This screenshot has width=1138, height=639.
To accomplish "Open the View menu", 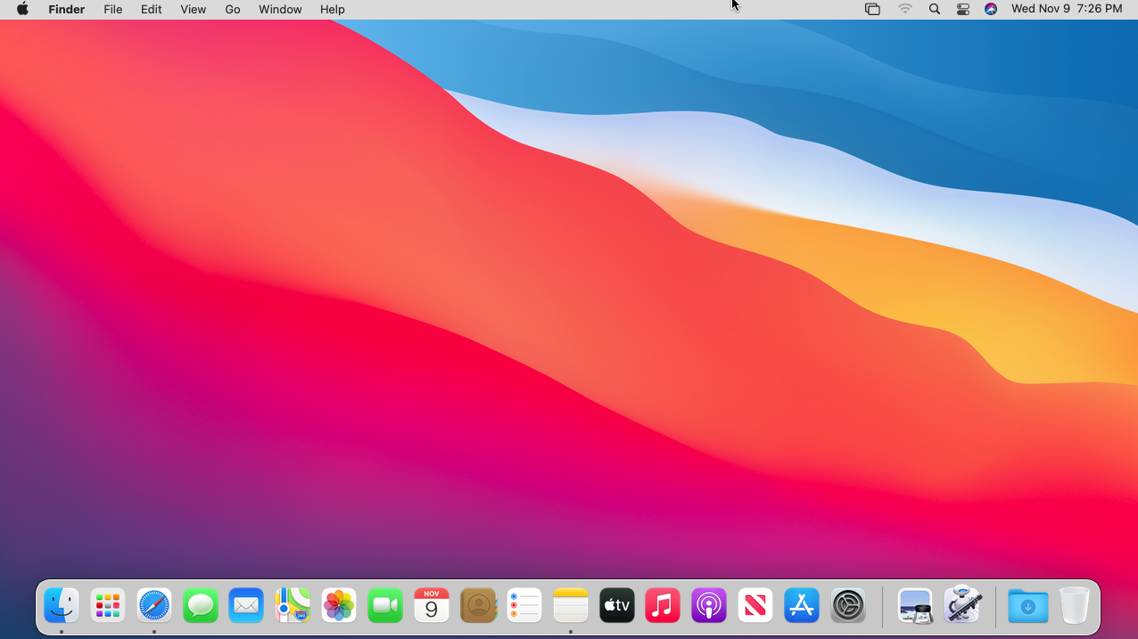I will tap(194, 9).
